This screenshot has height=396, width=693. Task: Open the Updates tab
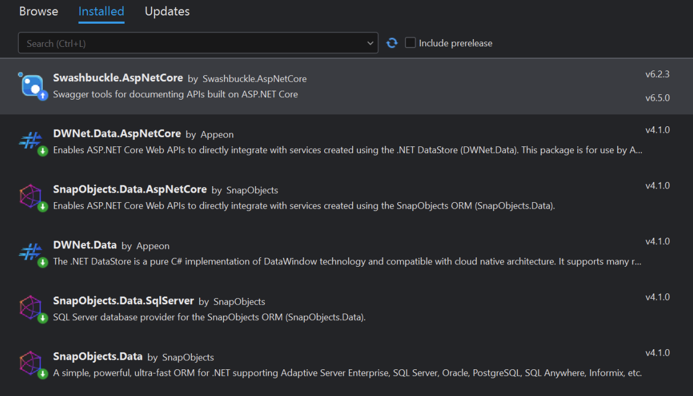(x=167, y=11)
